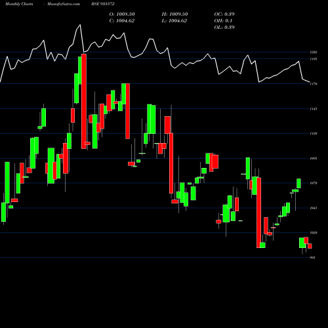Click the "OH: 0.1" reading
Viewport: 328px width, 328px height.
[223, 21]
